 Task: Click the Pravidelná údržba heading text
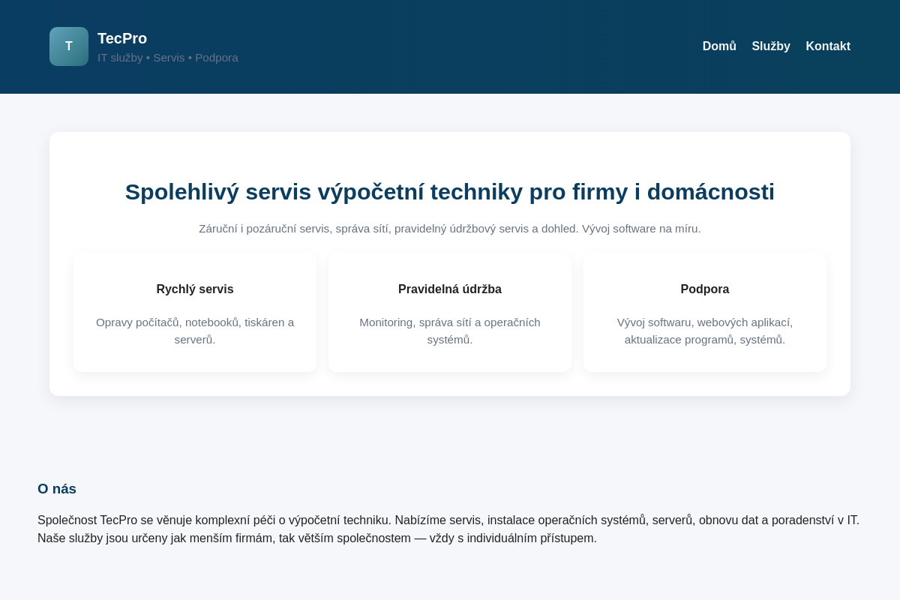(x=450, y=289)
